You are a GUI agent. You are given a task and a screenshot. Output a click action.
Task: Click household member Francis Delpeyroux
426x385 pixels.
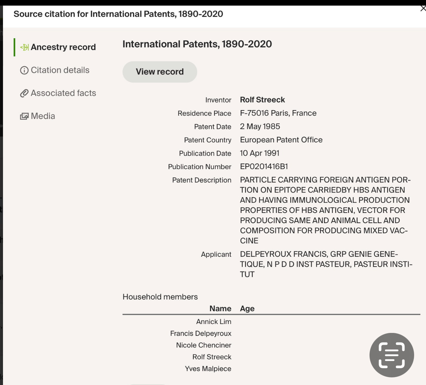(x=201, y=334)
